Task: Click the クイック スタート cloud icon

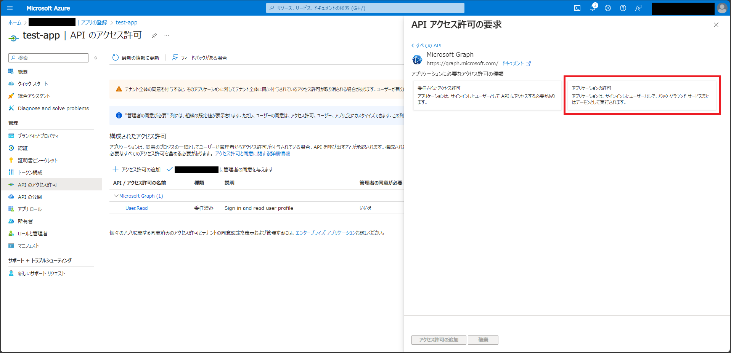Action: click(11, 84)
